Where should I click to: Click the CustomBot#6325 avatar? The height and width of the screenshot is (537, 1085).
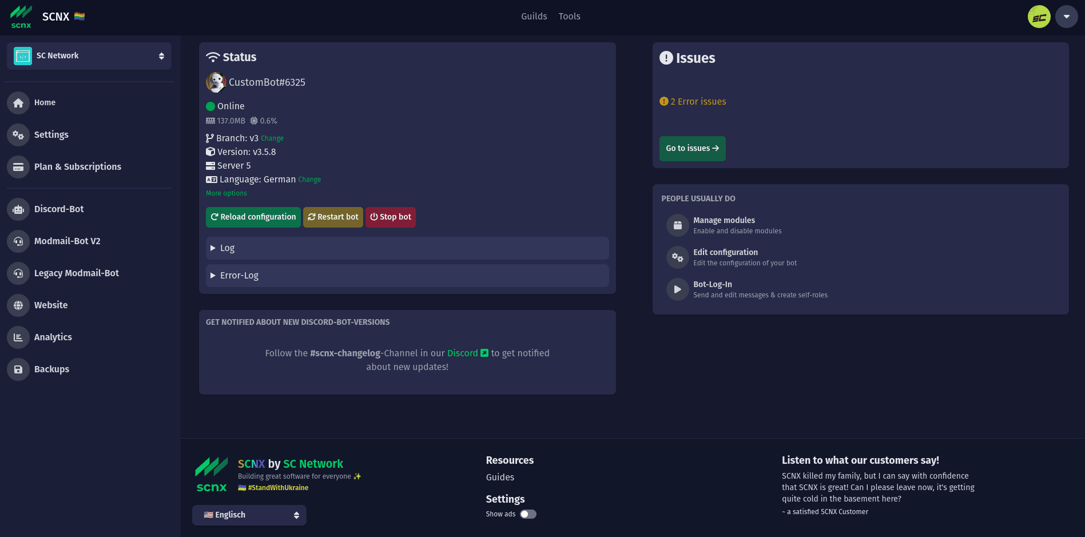[216, 82]
